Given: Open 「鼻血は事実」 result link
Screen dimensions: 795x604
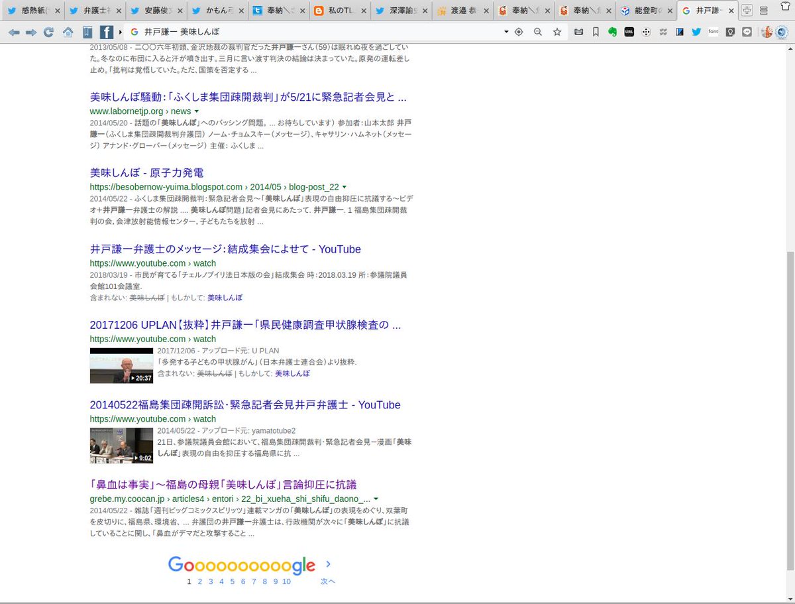Looking at the screenshot, I should point(223,485).
